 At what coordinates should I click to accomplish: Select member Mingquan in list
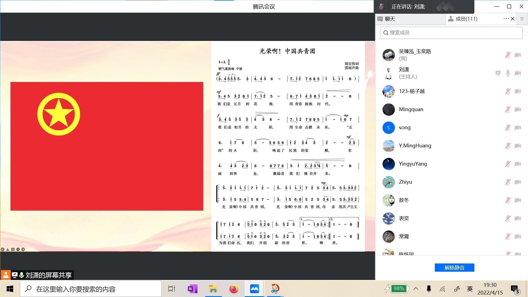[x=411, y=109]
